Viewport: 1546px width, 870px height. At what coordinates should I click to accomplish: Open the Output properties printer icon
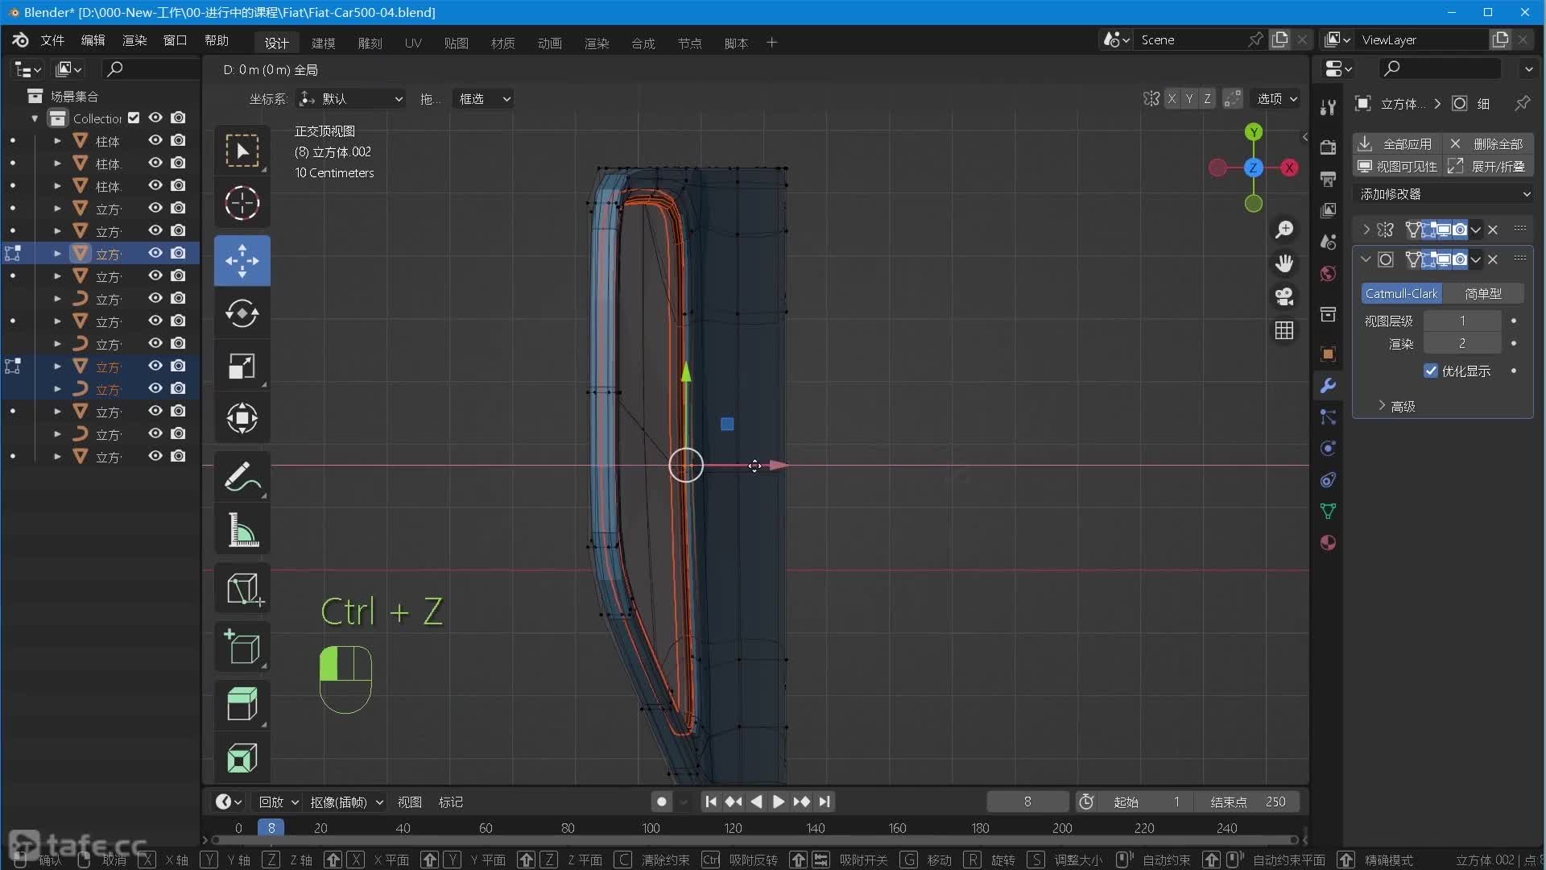tap(1329, 179)
